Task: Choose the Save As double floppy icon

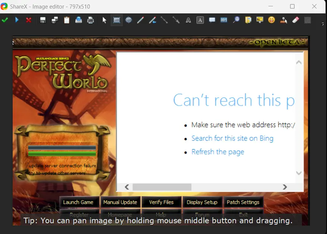Action: (55, 20)
